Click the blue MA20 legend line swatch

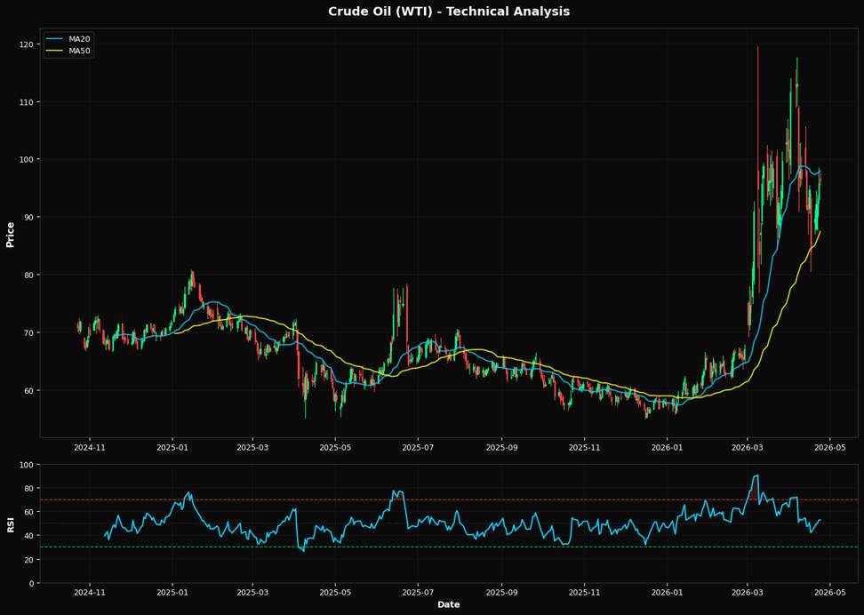coord(52,39)
